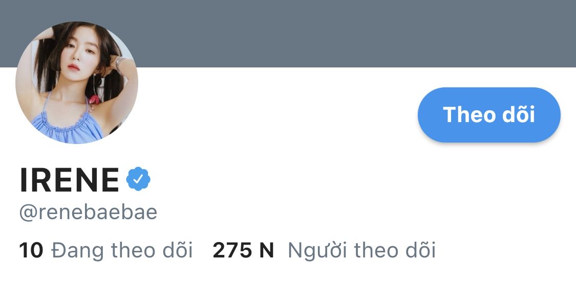Click the following count number 10

(x=31, y=250)
